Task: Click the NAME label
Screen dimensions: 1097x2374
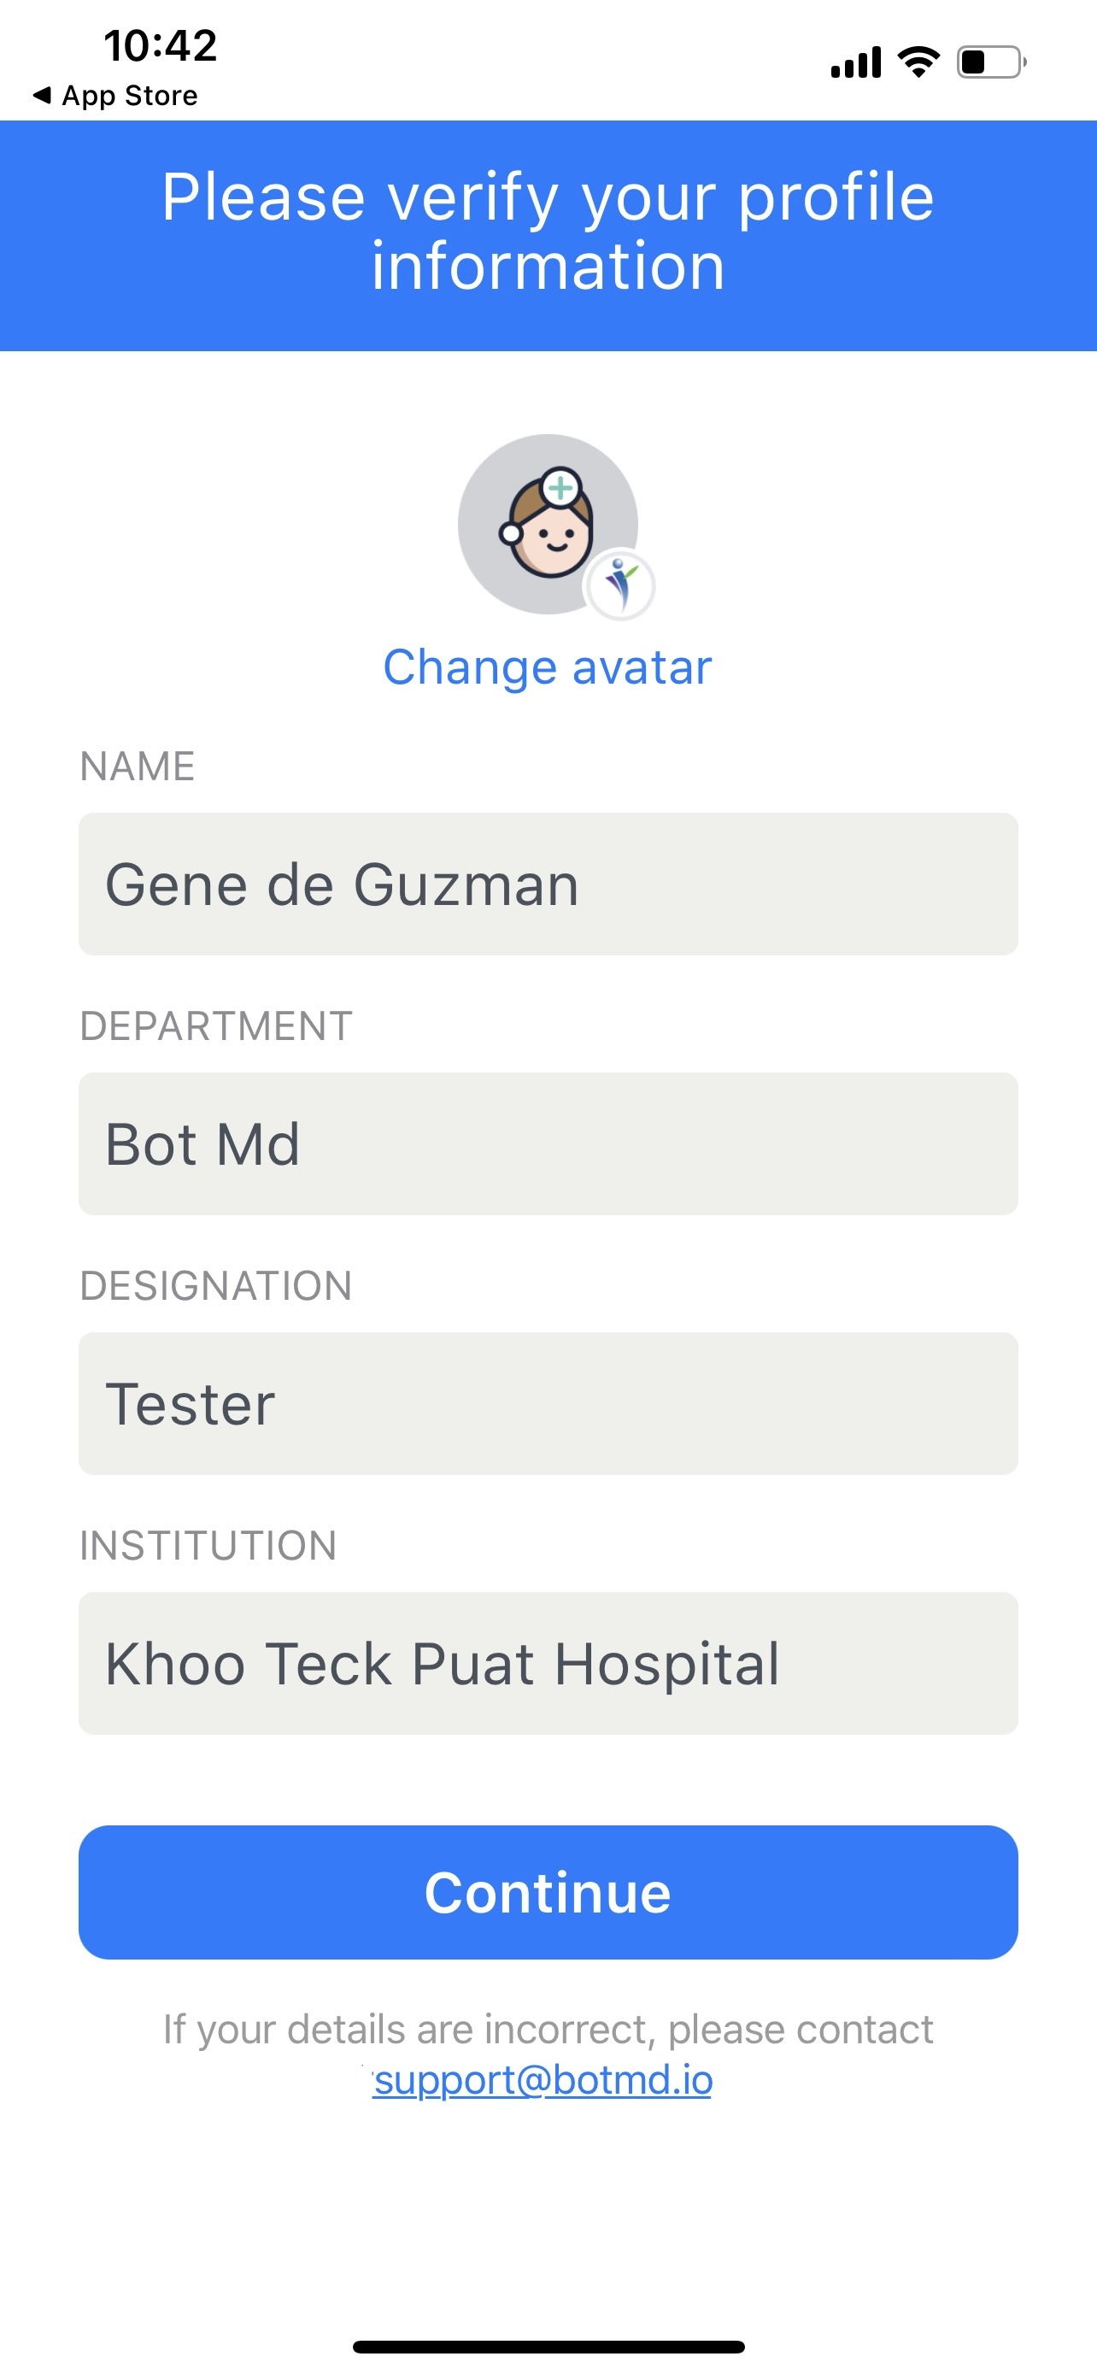Action: (x=138, y=766)
